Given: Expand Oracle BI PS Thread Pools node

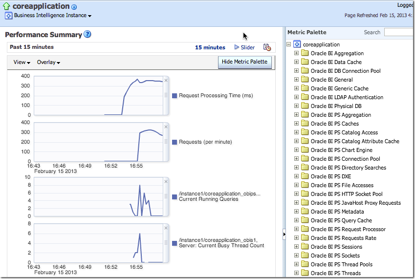Looking at the screenshot, I should pos(296,264).
